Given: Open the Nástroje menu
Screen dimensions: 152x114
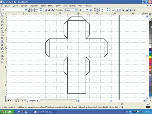Looking at the screenshot, I should pyautogui.click(x=73, y=5).
